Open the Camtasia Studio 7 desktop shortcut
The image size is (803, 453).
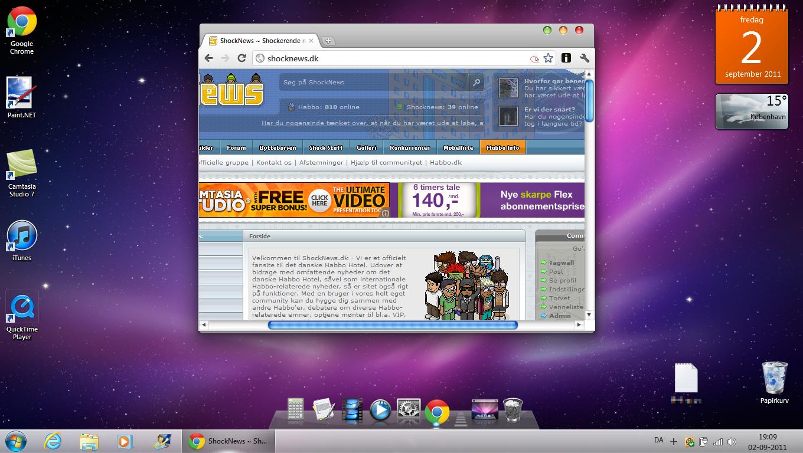coord(22,173)
